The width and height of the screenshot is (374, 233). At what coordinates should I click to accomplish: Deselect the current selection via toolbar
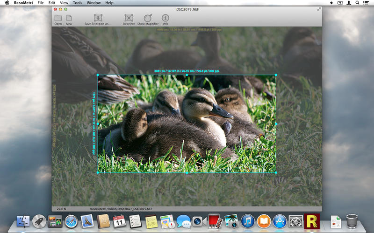128,18
